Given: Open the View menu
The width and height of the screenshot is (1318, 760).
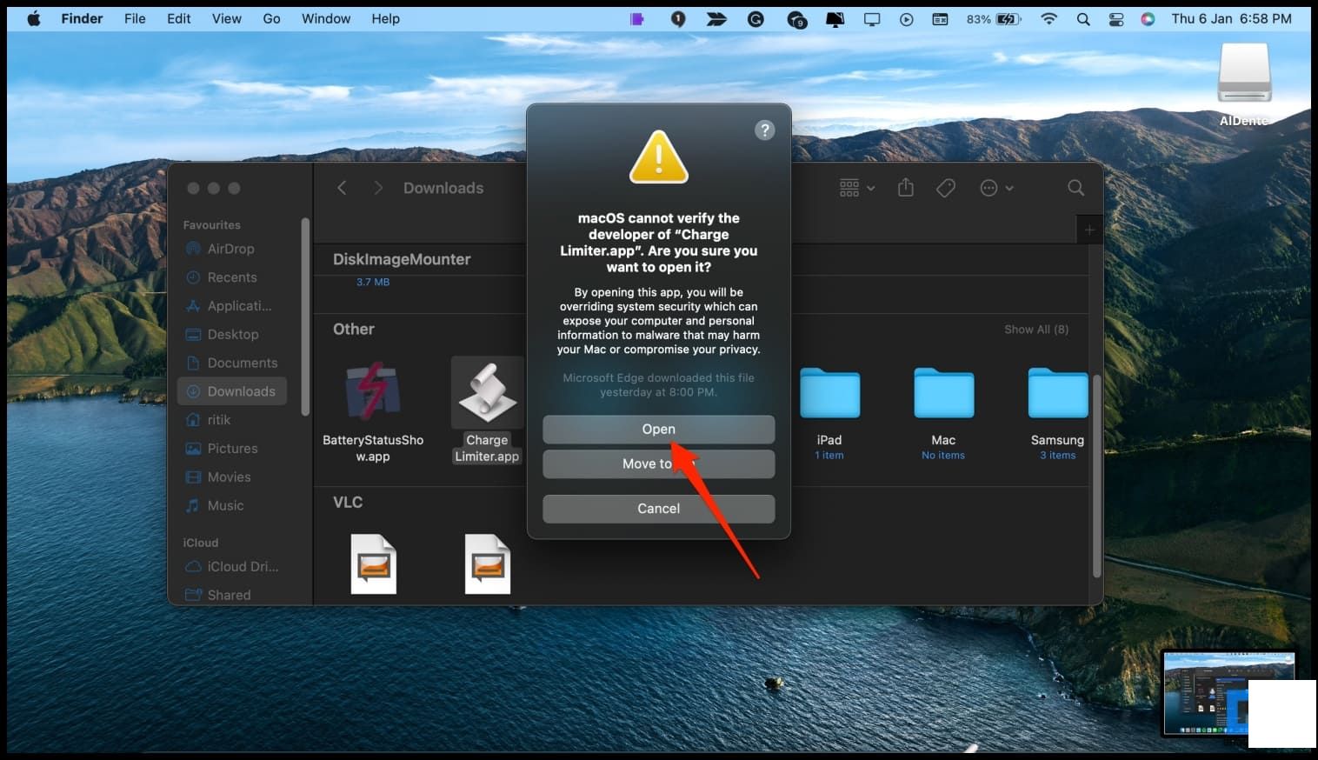Looking at the screenshot, I should click(x=226, y=18).
